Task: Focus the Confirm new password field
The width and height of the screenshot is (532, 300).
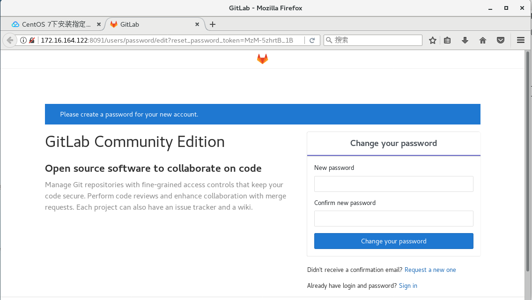Action: pyautogui.click(x=393, y=219)
